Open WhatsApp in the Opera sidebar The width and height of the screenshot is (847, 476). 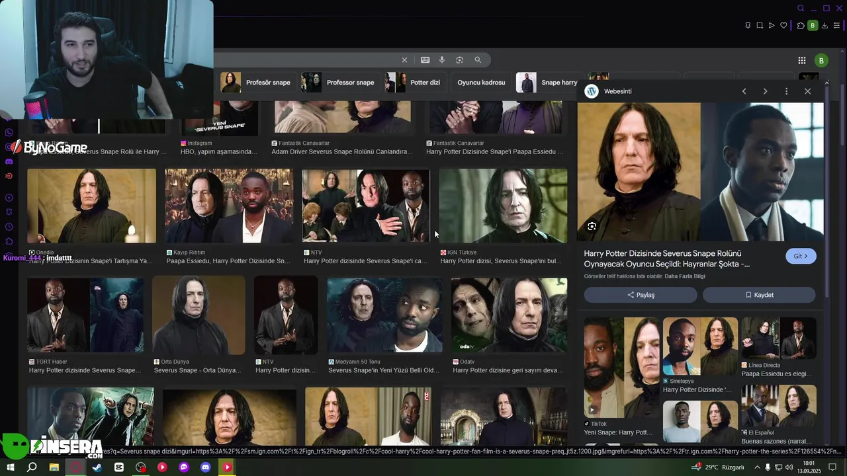pyautogui.click(x=9, y=132)
